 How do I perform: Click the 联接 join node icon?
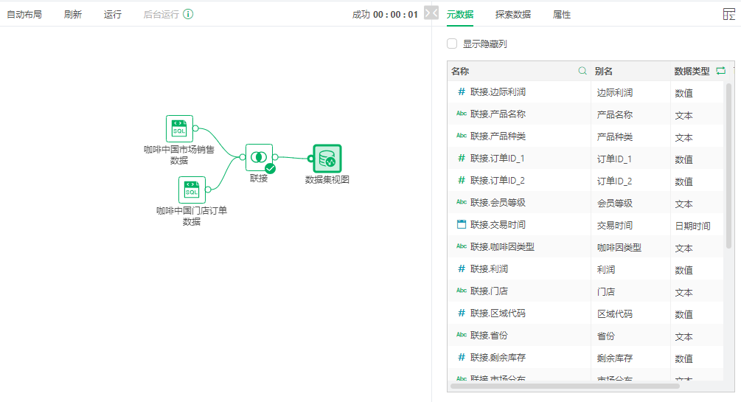pos(259,157)
